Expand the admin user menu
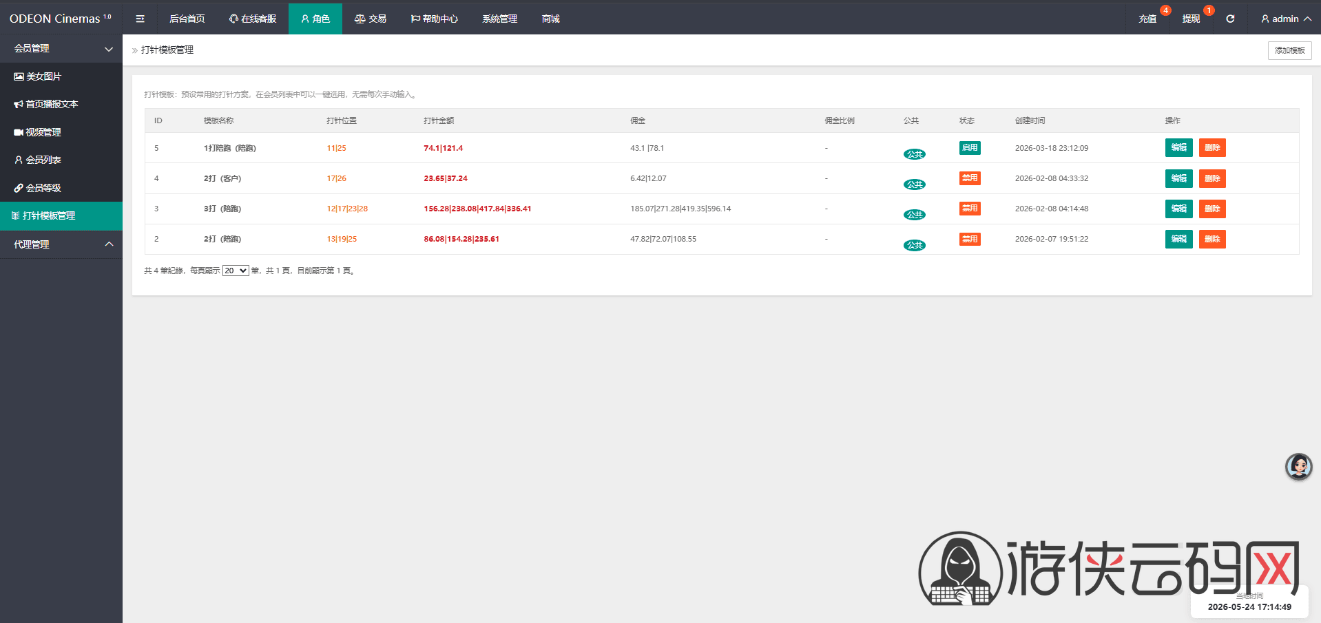The width and height of the screenshot is (1321, 623). point(1286,19)
